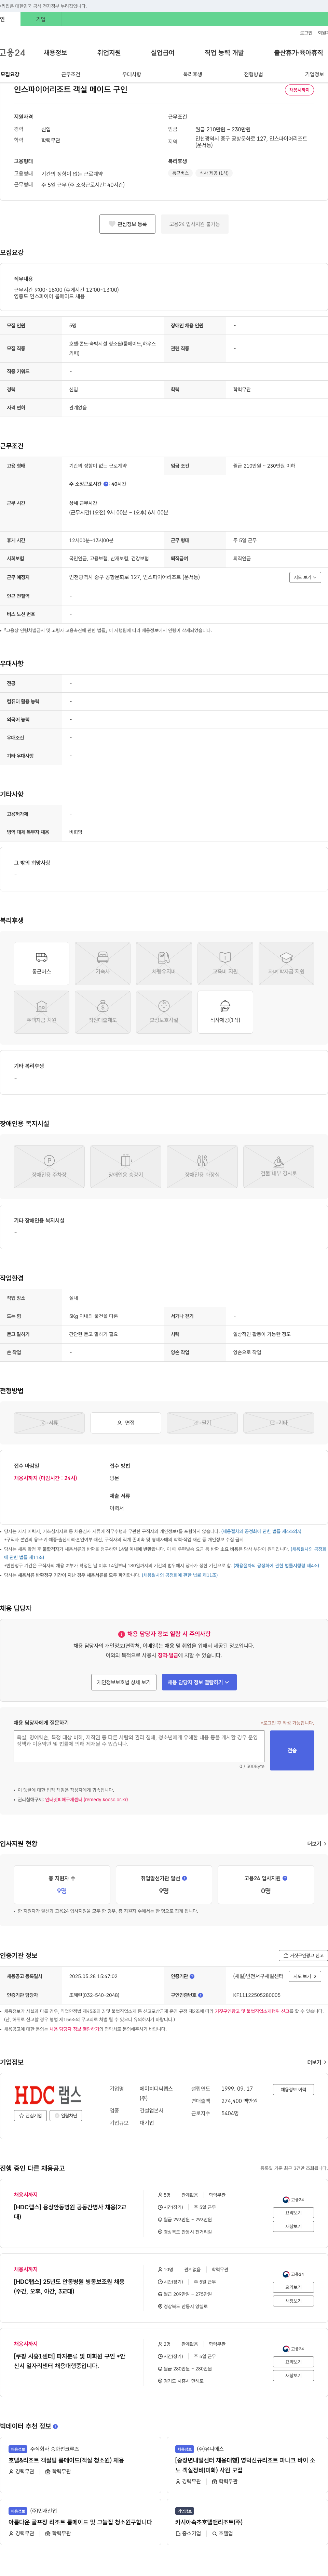Click 개인정보보호법 상세 보기 button
Viewport: 328px width, 2576px height.
click(x=124, y=1682)
